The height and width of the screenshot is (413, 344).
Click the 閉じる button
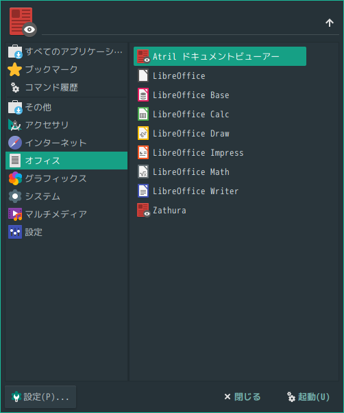[x=242, y=397]
